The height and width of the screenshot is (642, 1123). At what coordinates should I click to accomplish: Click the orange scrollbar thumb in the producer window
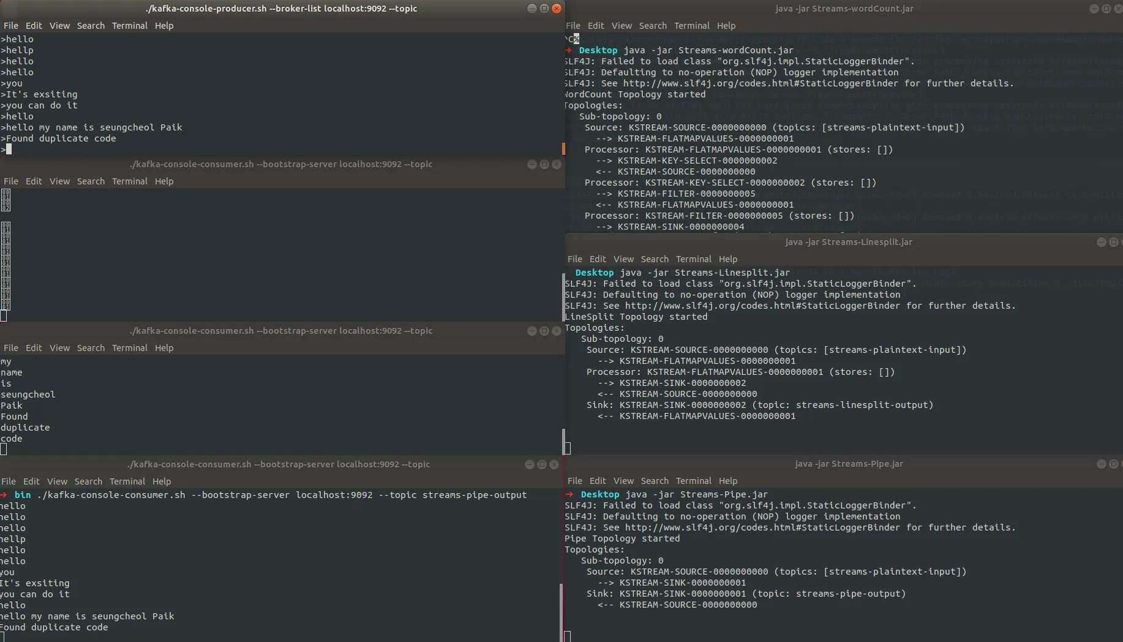point(563,149)
